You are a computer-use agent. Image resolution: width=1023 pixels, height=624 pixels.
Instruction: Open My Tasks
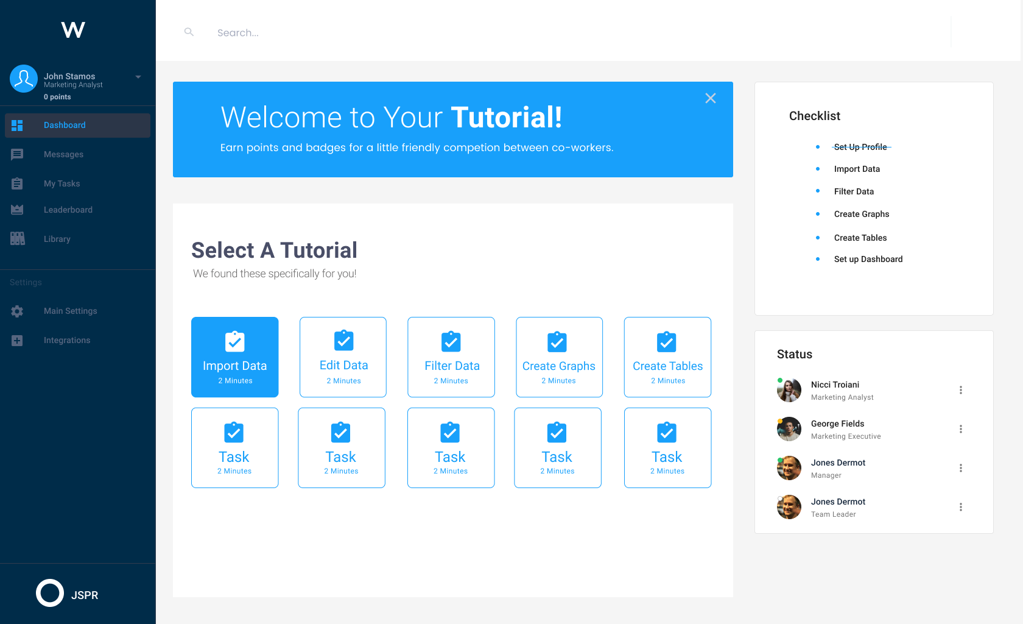click(62, 184)
